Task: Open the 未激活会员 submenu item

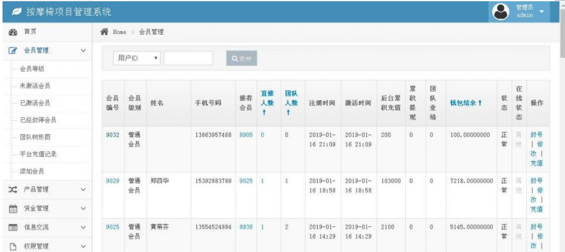Action: pos(35,86)
